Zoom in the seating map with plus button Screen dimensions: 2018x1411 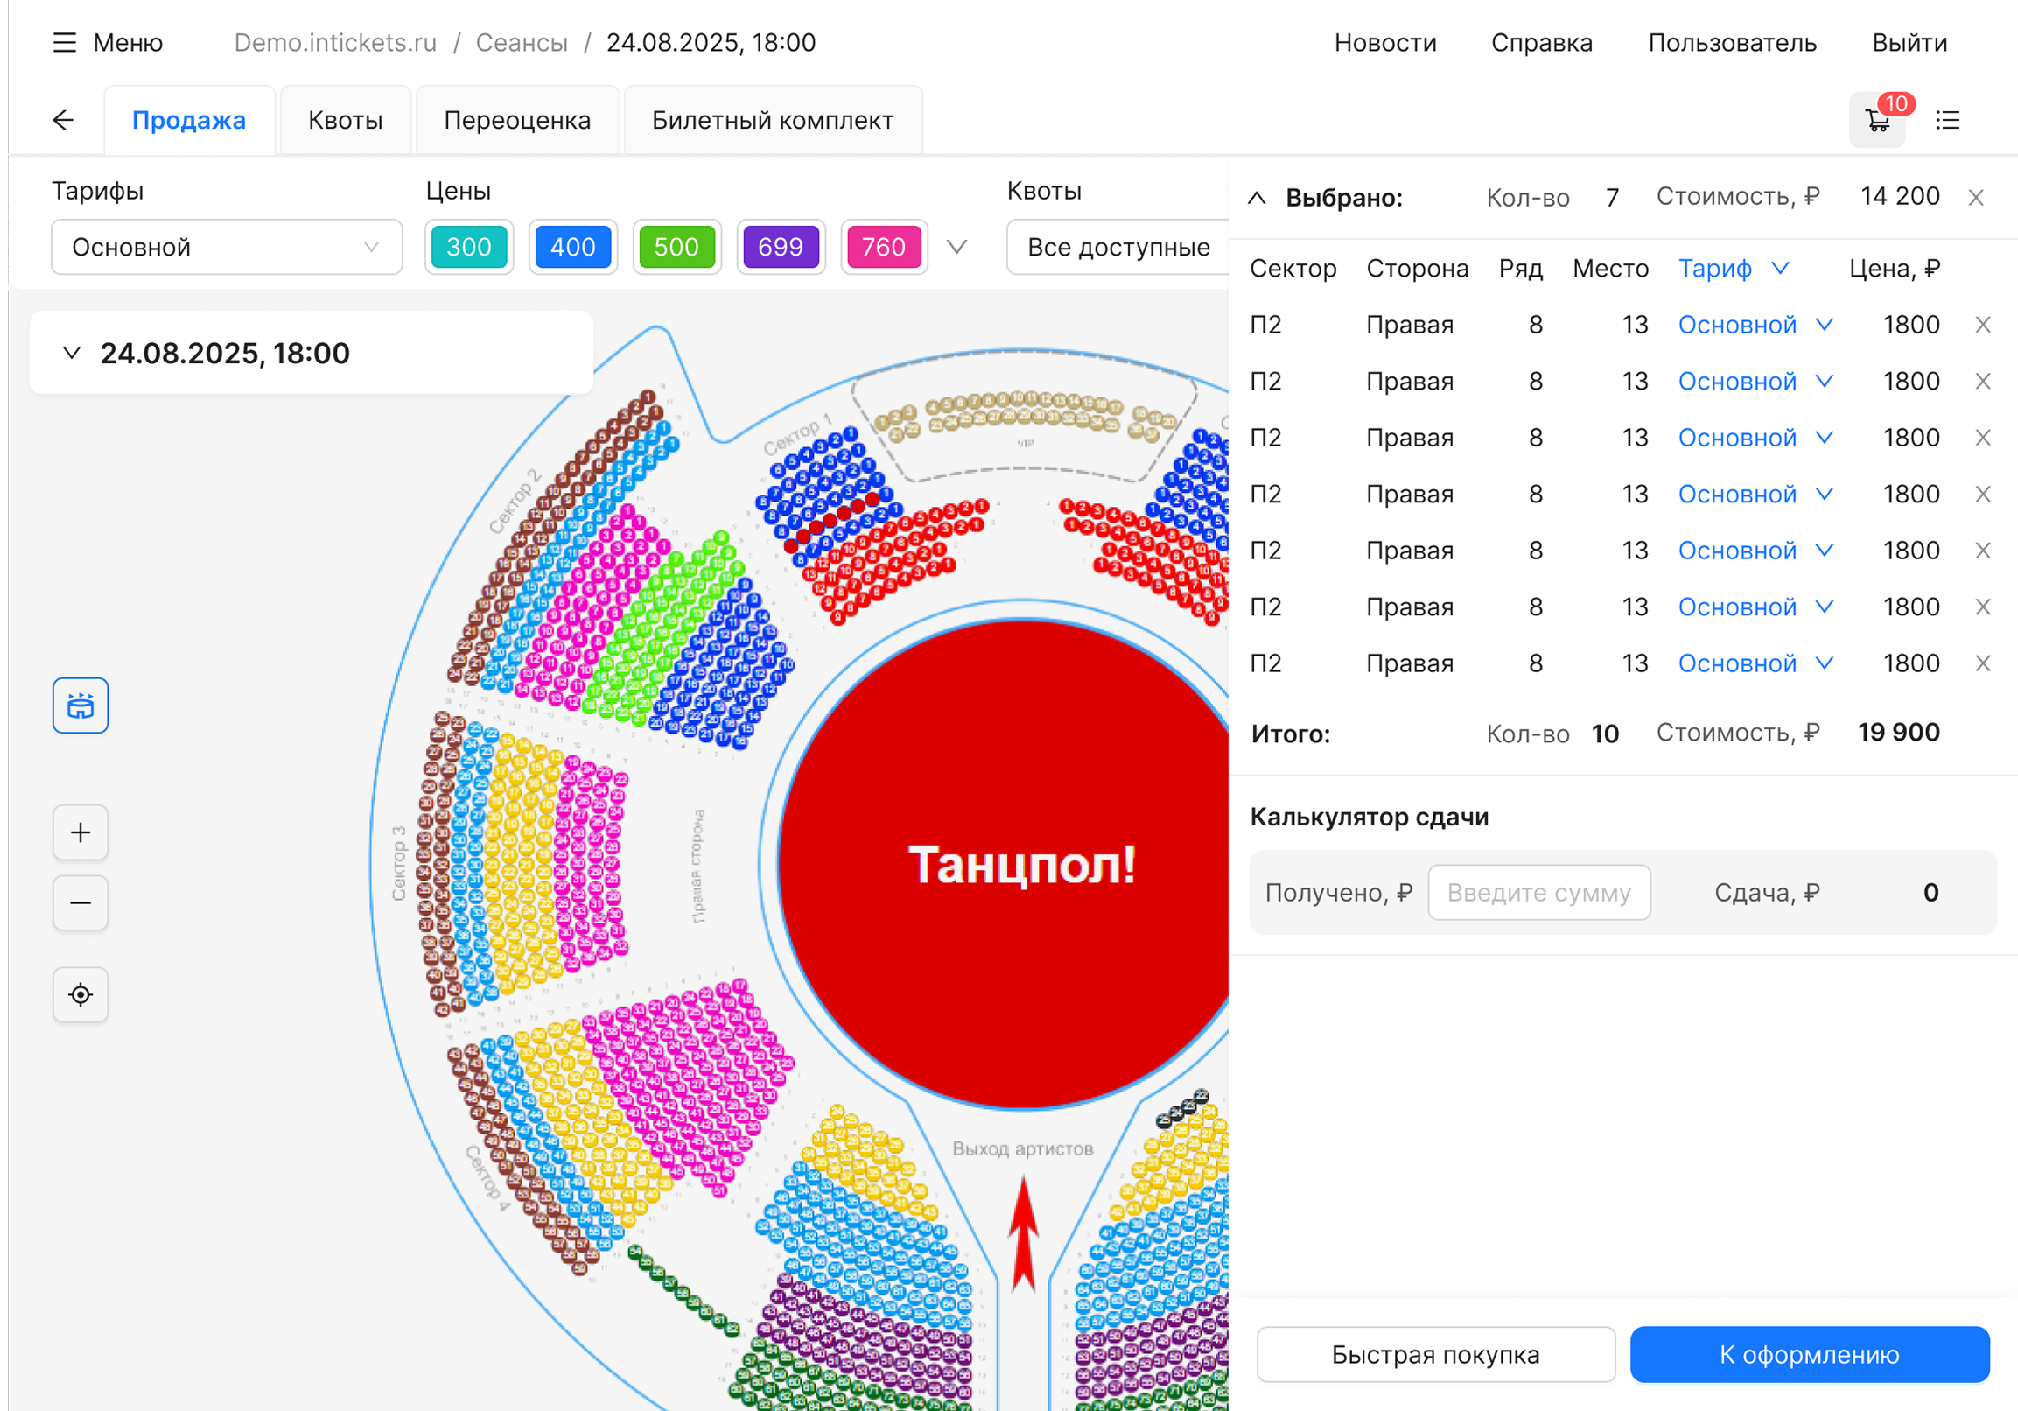(x=80, y=832)
